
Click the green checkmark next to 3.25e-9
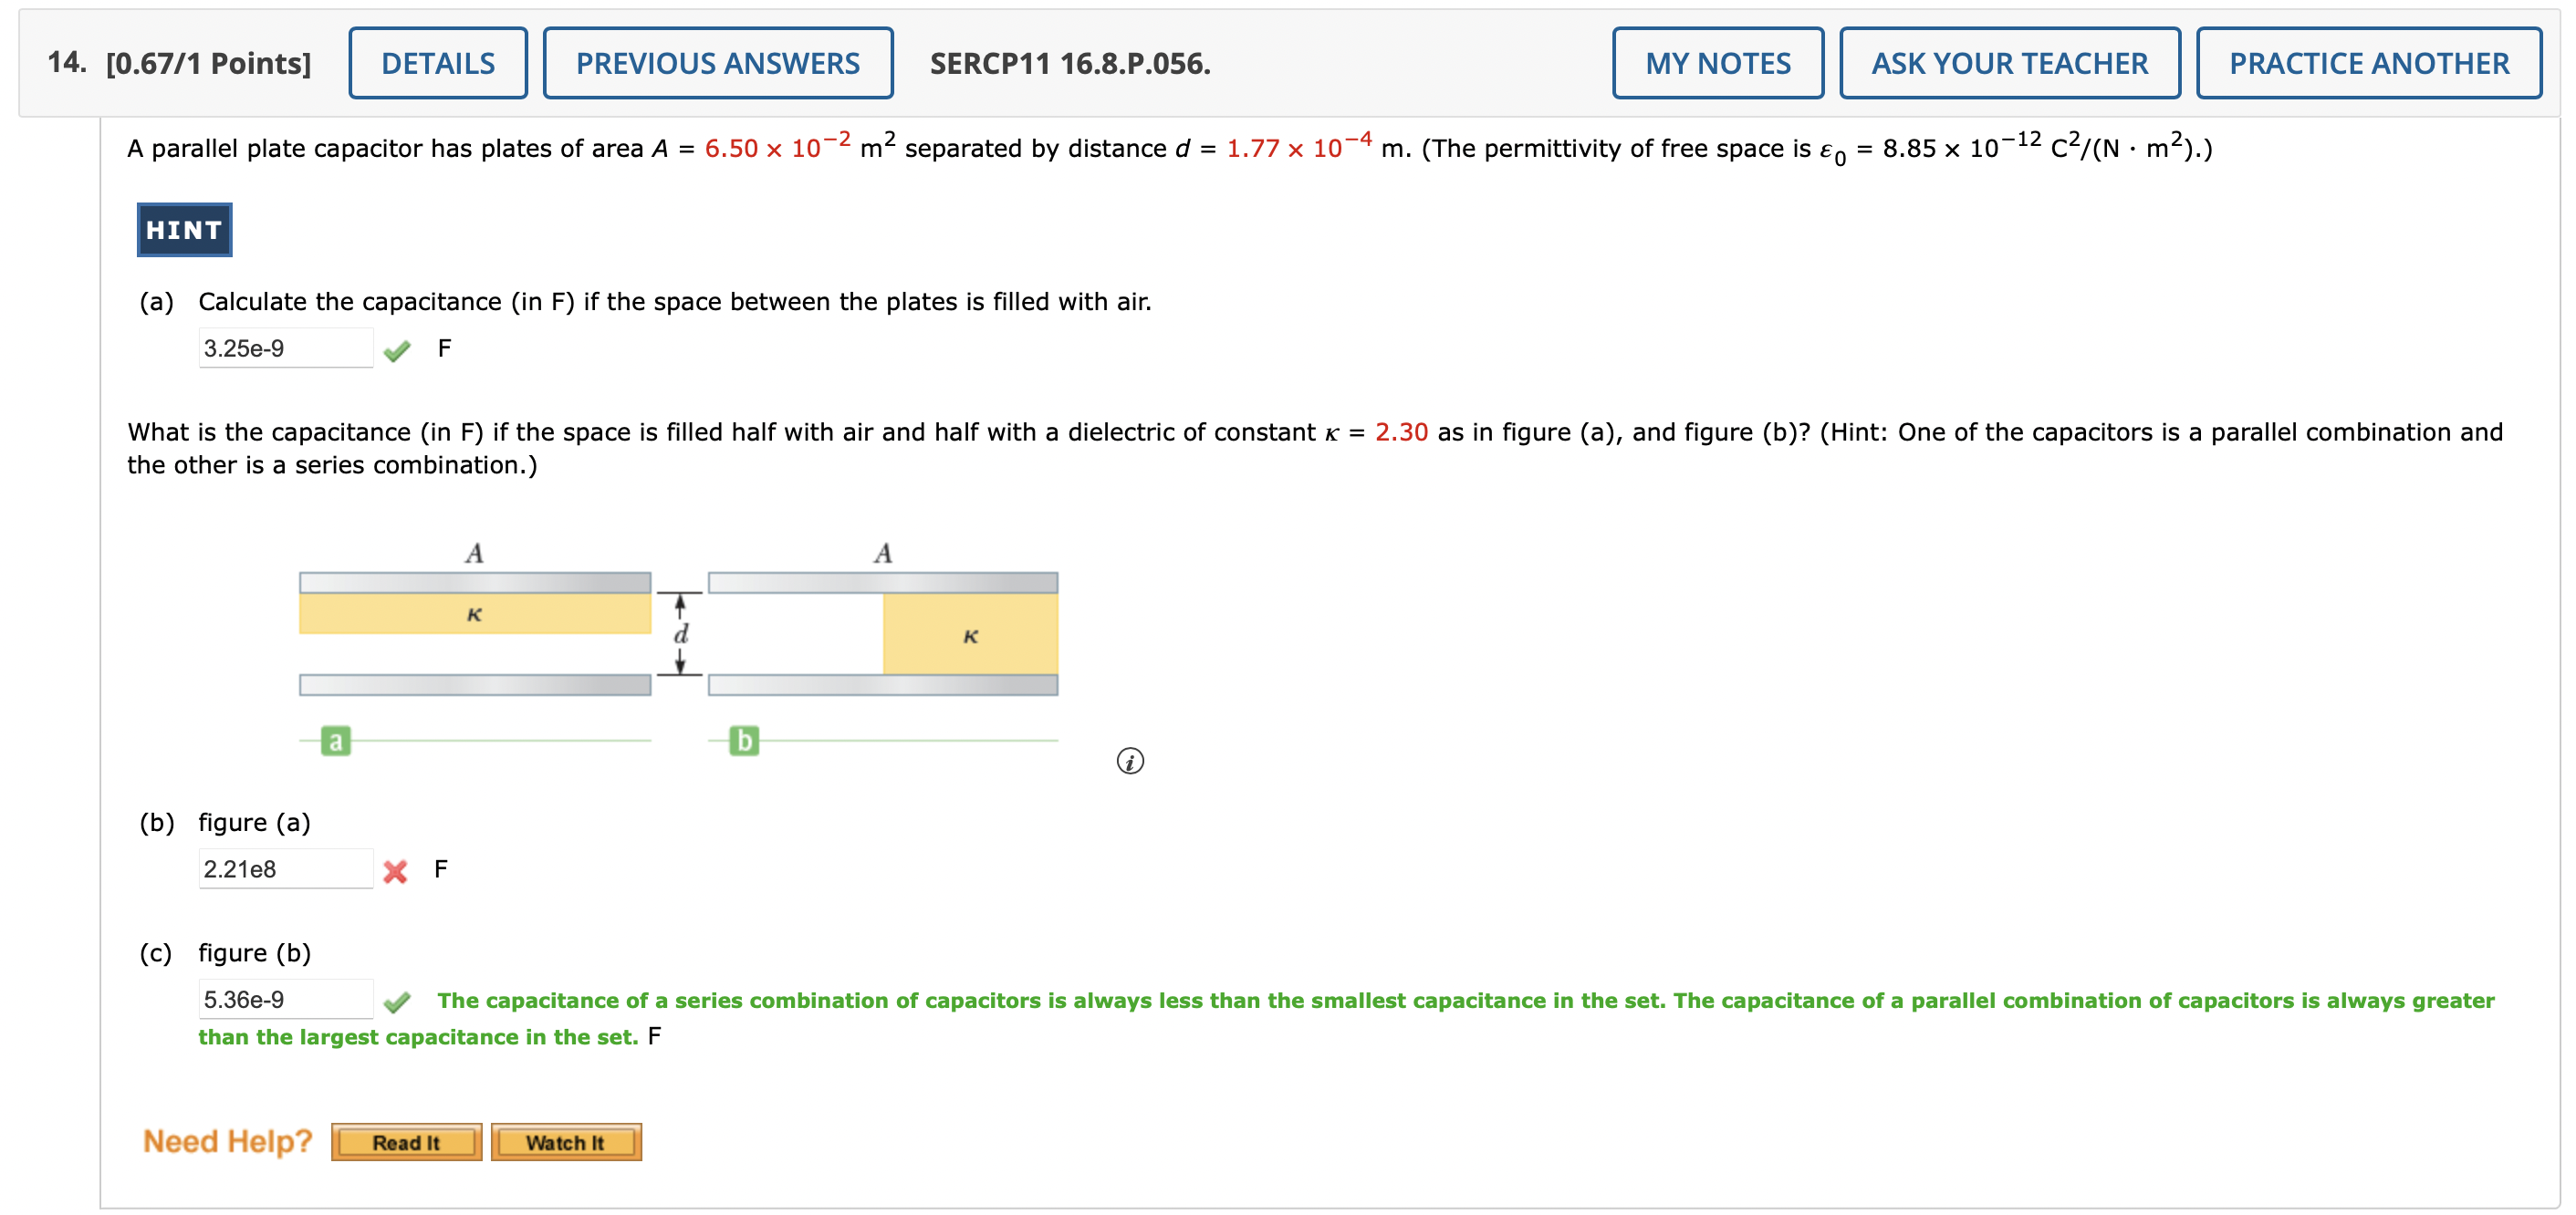(x=398, y=349)
